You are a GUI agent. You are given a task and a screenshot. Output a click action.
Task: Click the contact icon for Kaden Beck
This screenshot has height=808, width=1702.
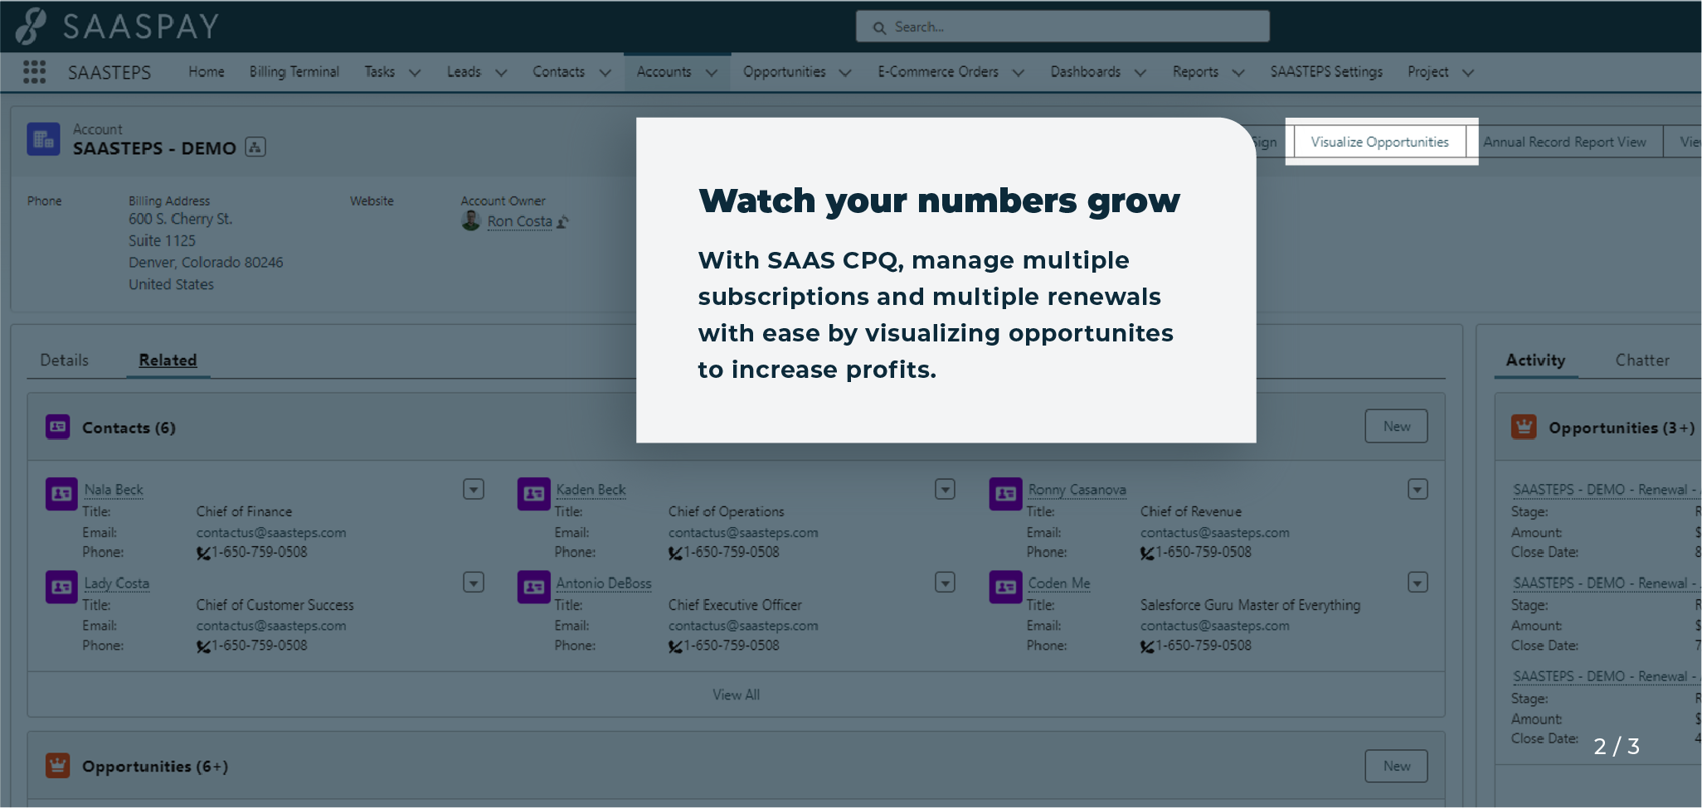point(533,494)
